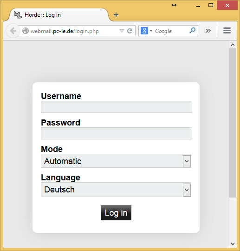Open the hamburger menu icon
This screenshot has height=251, width=240.
pyautogui.click(x=227, y=31)
